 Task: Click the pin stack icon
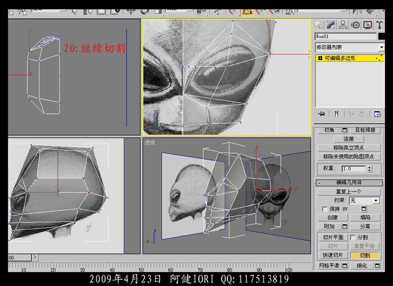tap(321, 113)
